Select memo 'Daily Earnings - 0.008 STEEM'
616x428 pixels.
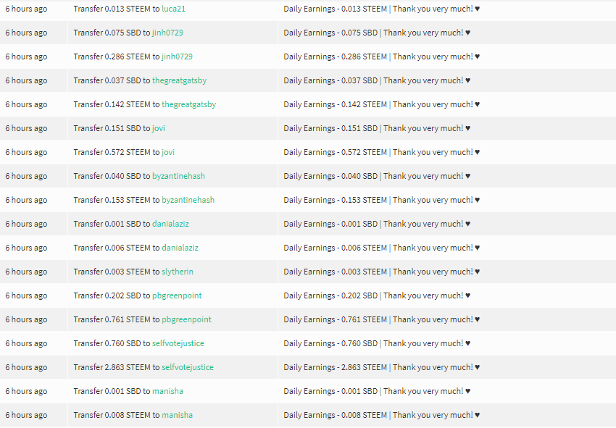pyautogui.click(x=335, y=415)
